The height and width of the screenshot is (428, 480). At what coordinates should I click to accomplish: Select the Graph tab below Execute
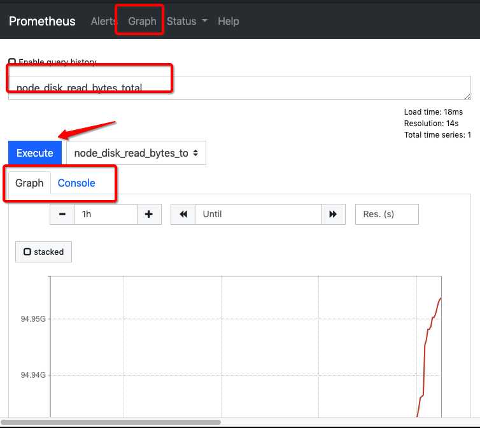29,183
